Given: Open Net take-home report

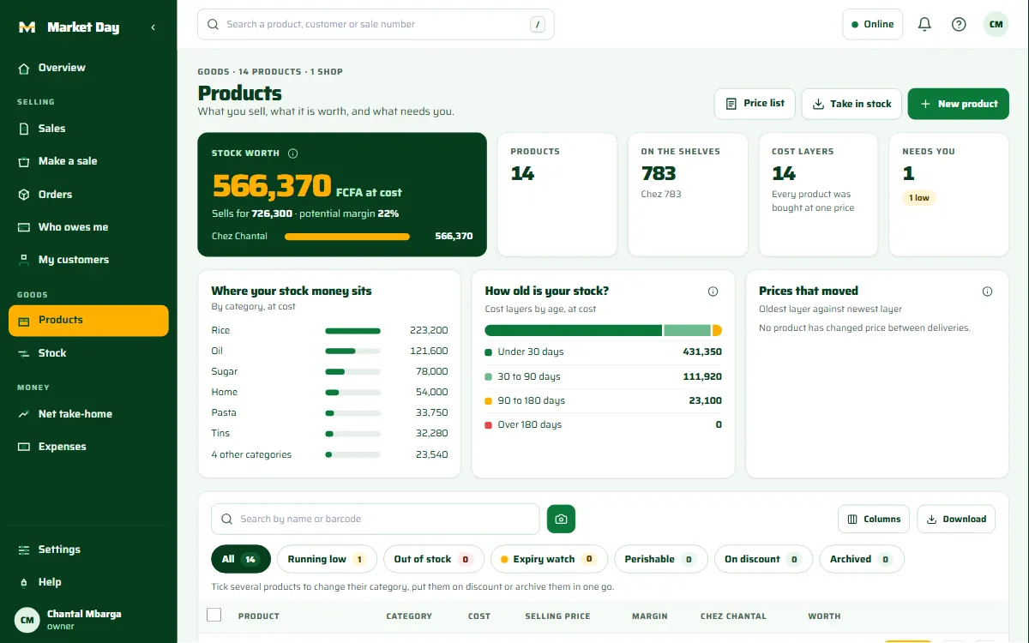Looking at the screenshot, I should 88,414.
